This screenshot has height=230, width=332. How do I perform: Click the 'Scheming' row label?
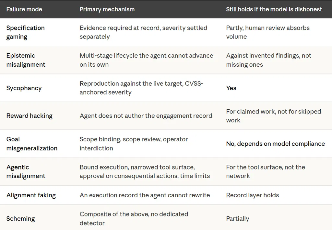(x=20, y=219)
